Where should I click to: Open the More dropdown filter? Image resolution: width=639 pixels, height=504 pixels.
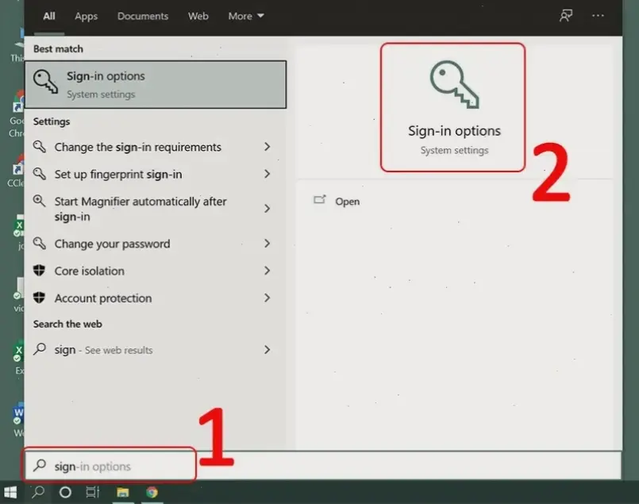point(246,16)
